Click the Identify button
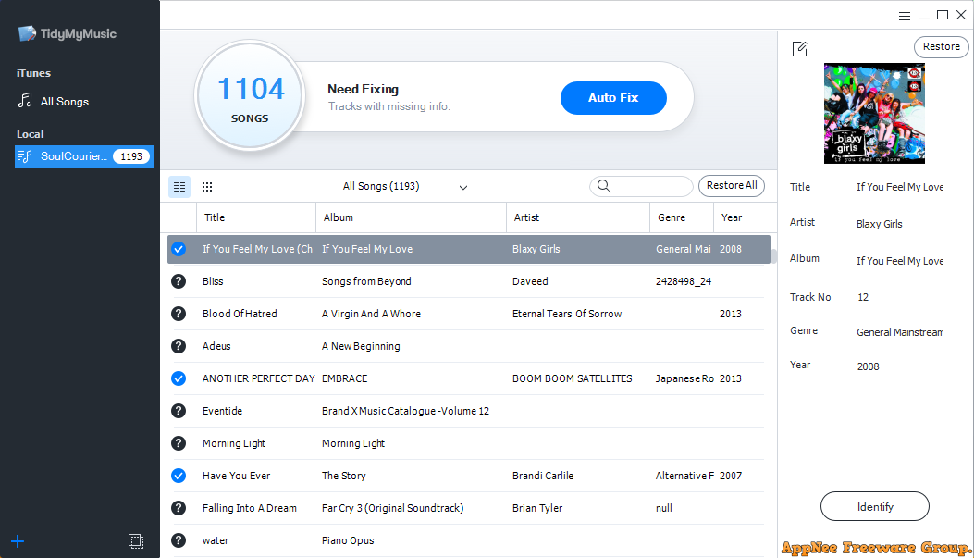This screenshot has height=558, width=974. 875,506
